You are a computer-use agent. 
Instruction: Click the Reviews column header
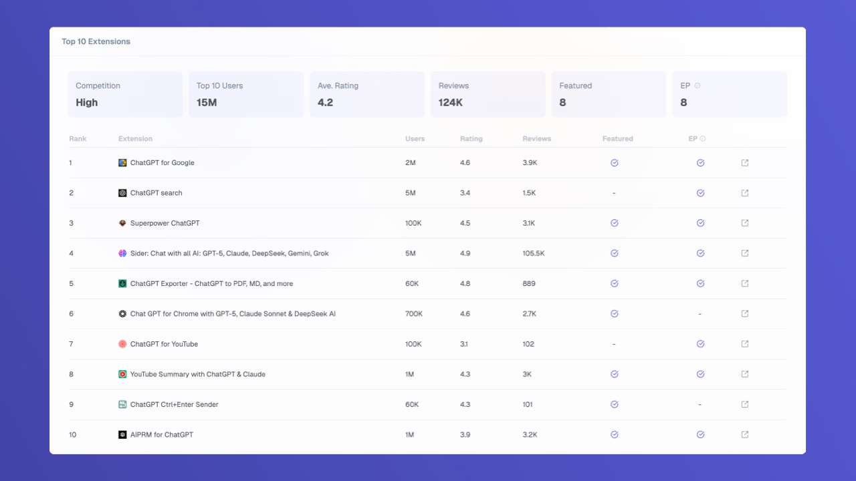point(537,139)
